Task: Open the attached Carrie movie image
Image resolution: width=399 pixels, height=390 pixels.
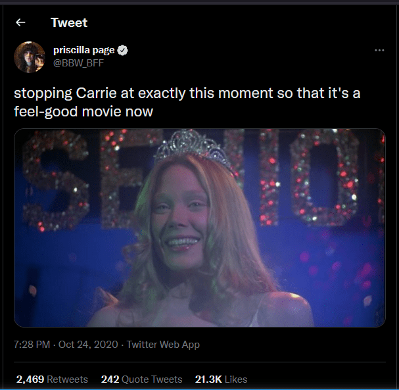Action: click(199, 228)
